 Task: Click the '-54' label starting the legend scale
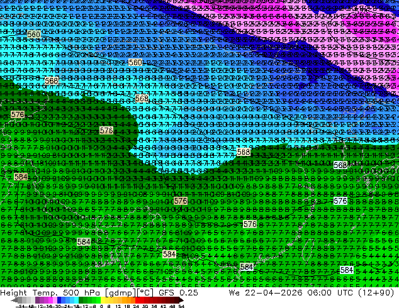click(x=20, y=306)
